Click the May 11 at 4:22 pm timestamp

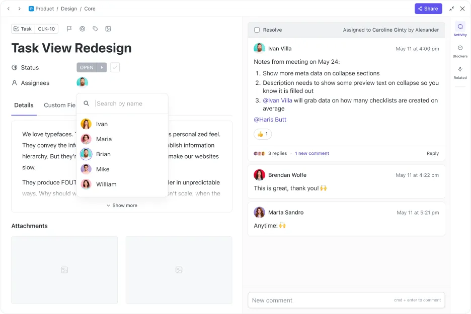click(x=417, y=175)
